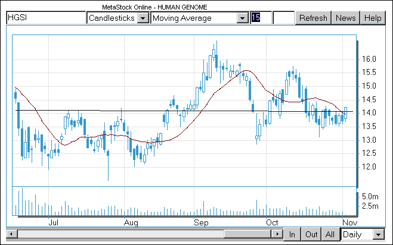Click the Oct date axis label
The width and height of the screenshot is (393, 245).
coord(272,222)
